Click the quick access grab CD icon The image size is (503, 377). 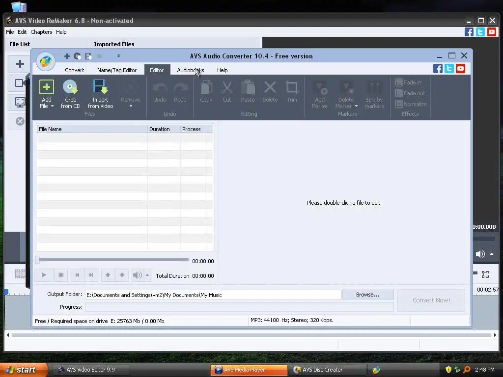pyautogui.click(x=77, y=56)
